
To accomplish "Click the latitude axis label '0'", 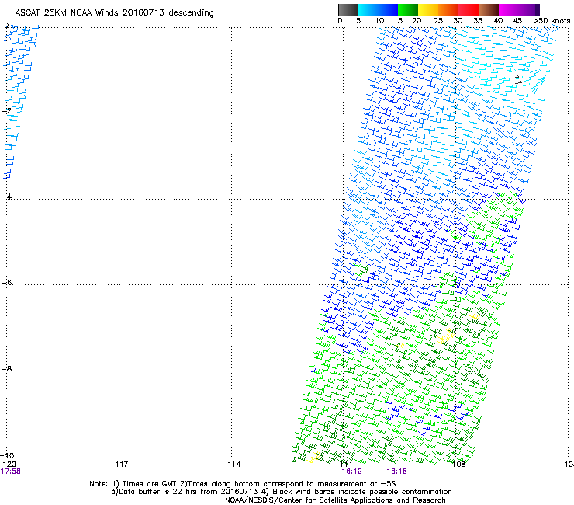I will tap(6, 26).
